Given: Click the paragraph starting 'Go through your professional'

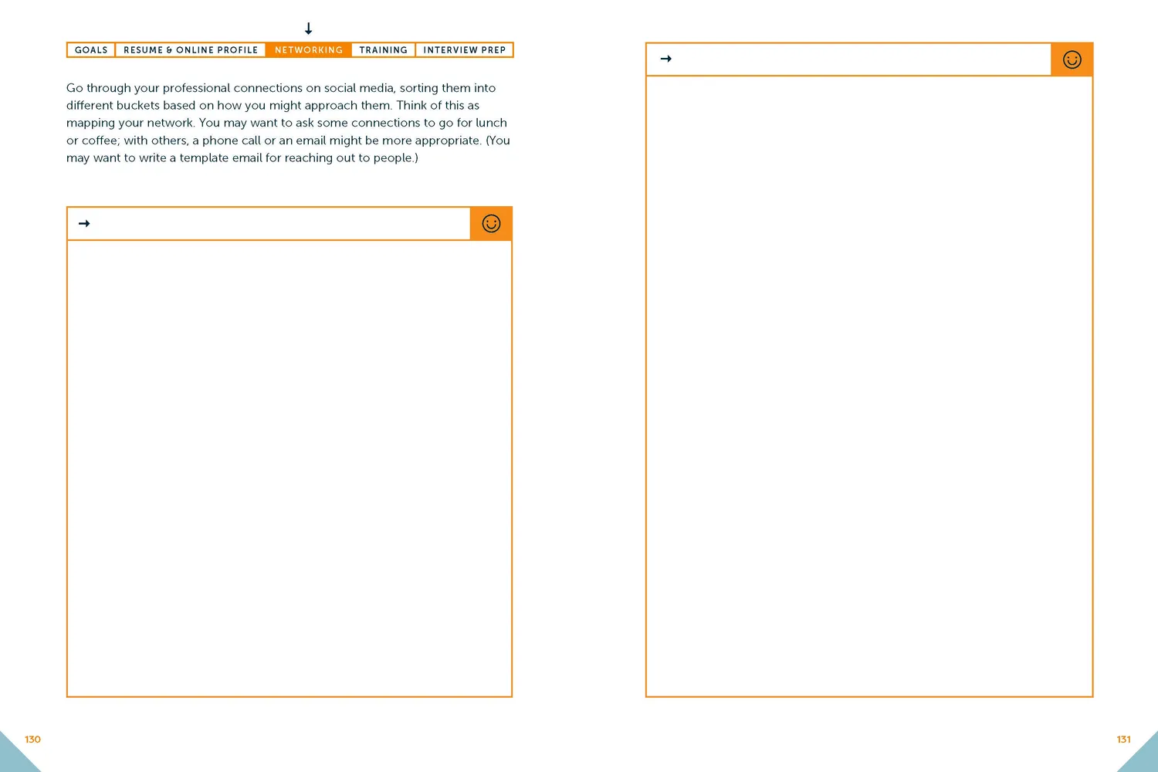Looking at the screenshot, I should (x=289, y=123).
